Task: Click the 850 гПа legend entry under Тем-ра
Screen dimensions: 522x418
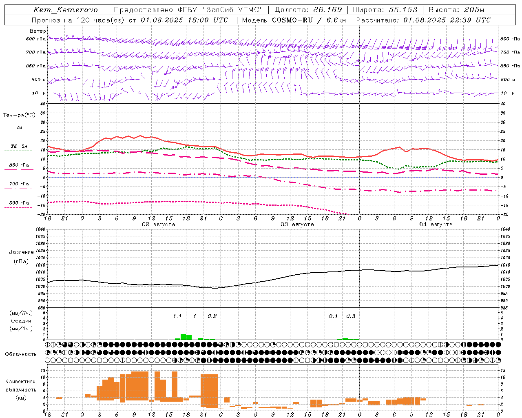Action: [x=19, y=165]
